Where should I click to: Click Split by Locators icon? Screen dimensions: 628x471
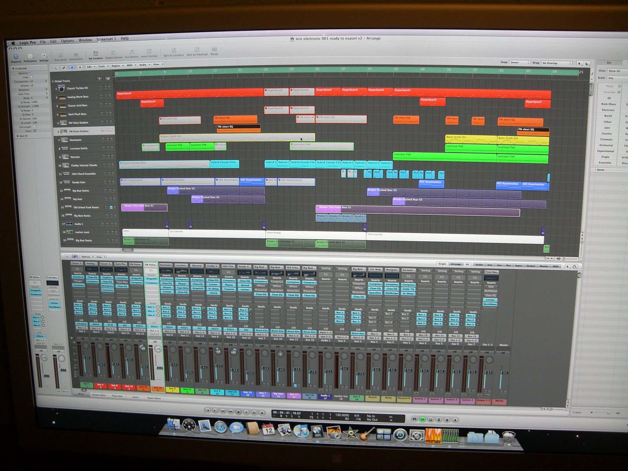[173, 52]
